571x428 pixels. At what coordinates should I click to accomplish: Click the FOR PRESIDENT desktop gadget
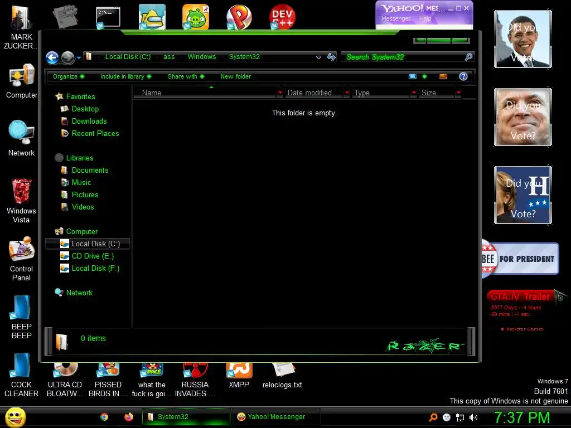[520, 259]
